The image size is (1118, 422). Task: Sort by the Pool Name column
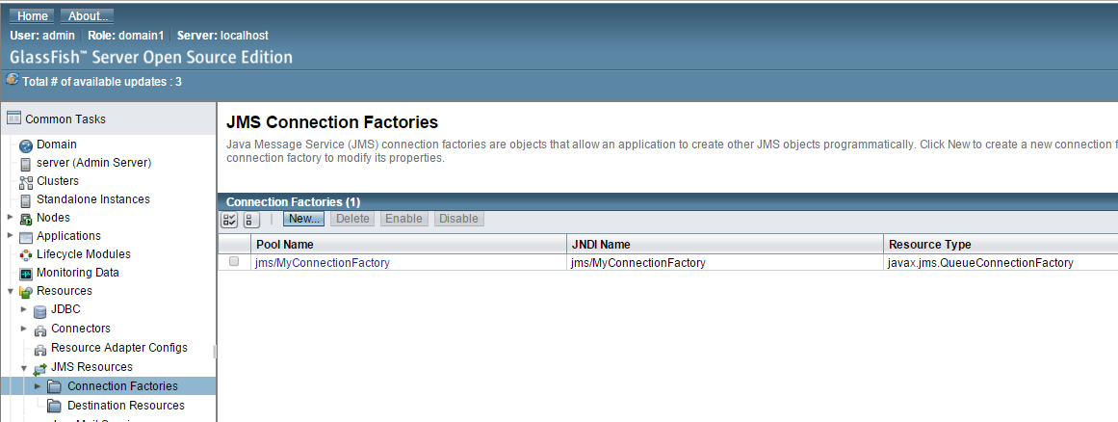point(285,245)
